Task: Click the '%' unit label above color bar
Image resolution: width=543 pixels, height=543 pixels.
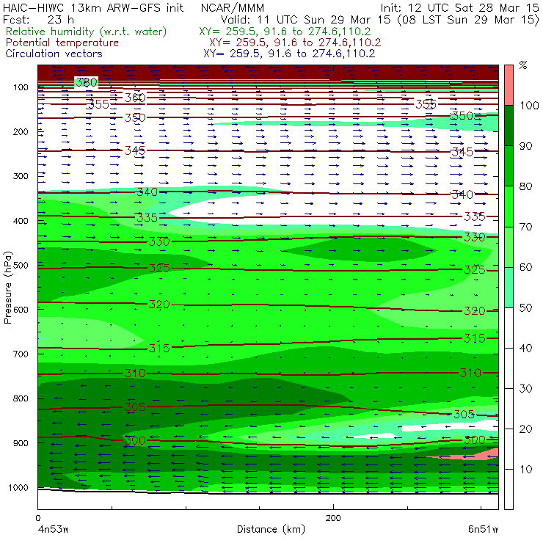Action: point(523,65)
